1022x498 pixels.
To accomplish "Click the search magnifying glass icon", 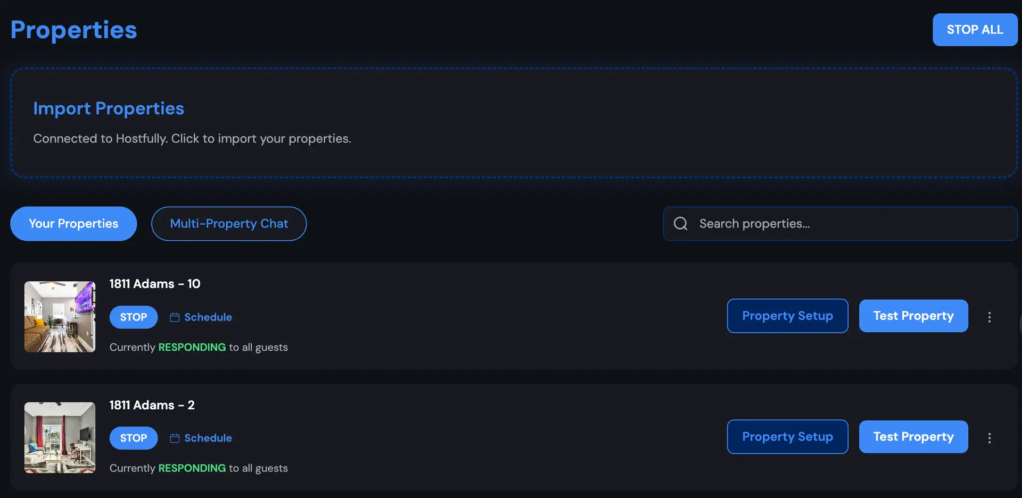I will pos(680,223).
